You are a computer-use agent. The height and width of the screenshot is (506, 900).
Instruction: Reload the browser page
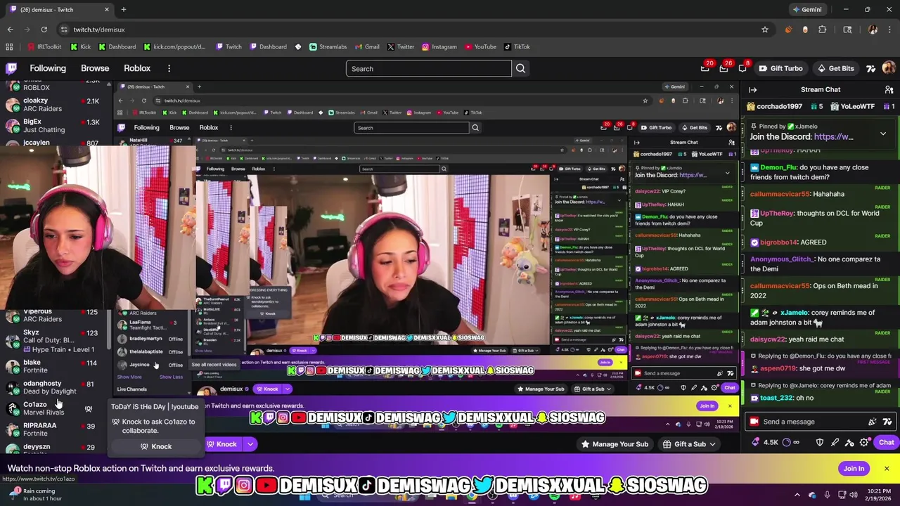(44, 30)
